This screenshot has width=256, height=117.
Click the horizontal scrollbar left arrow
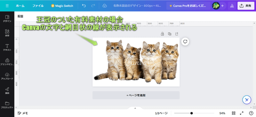[16, 107]
